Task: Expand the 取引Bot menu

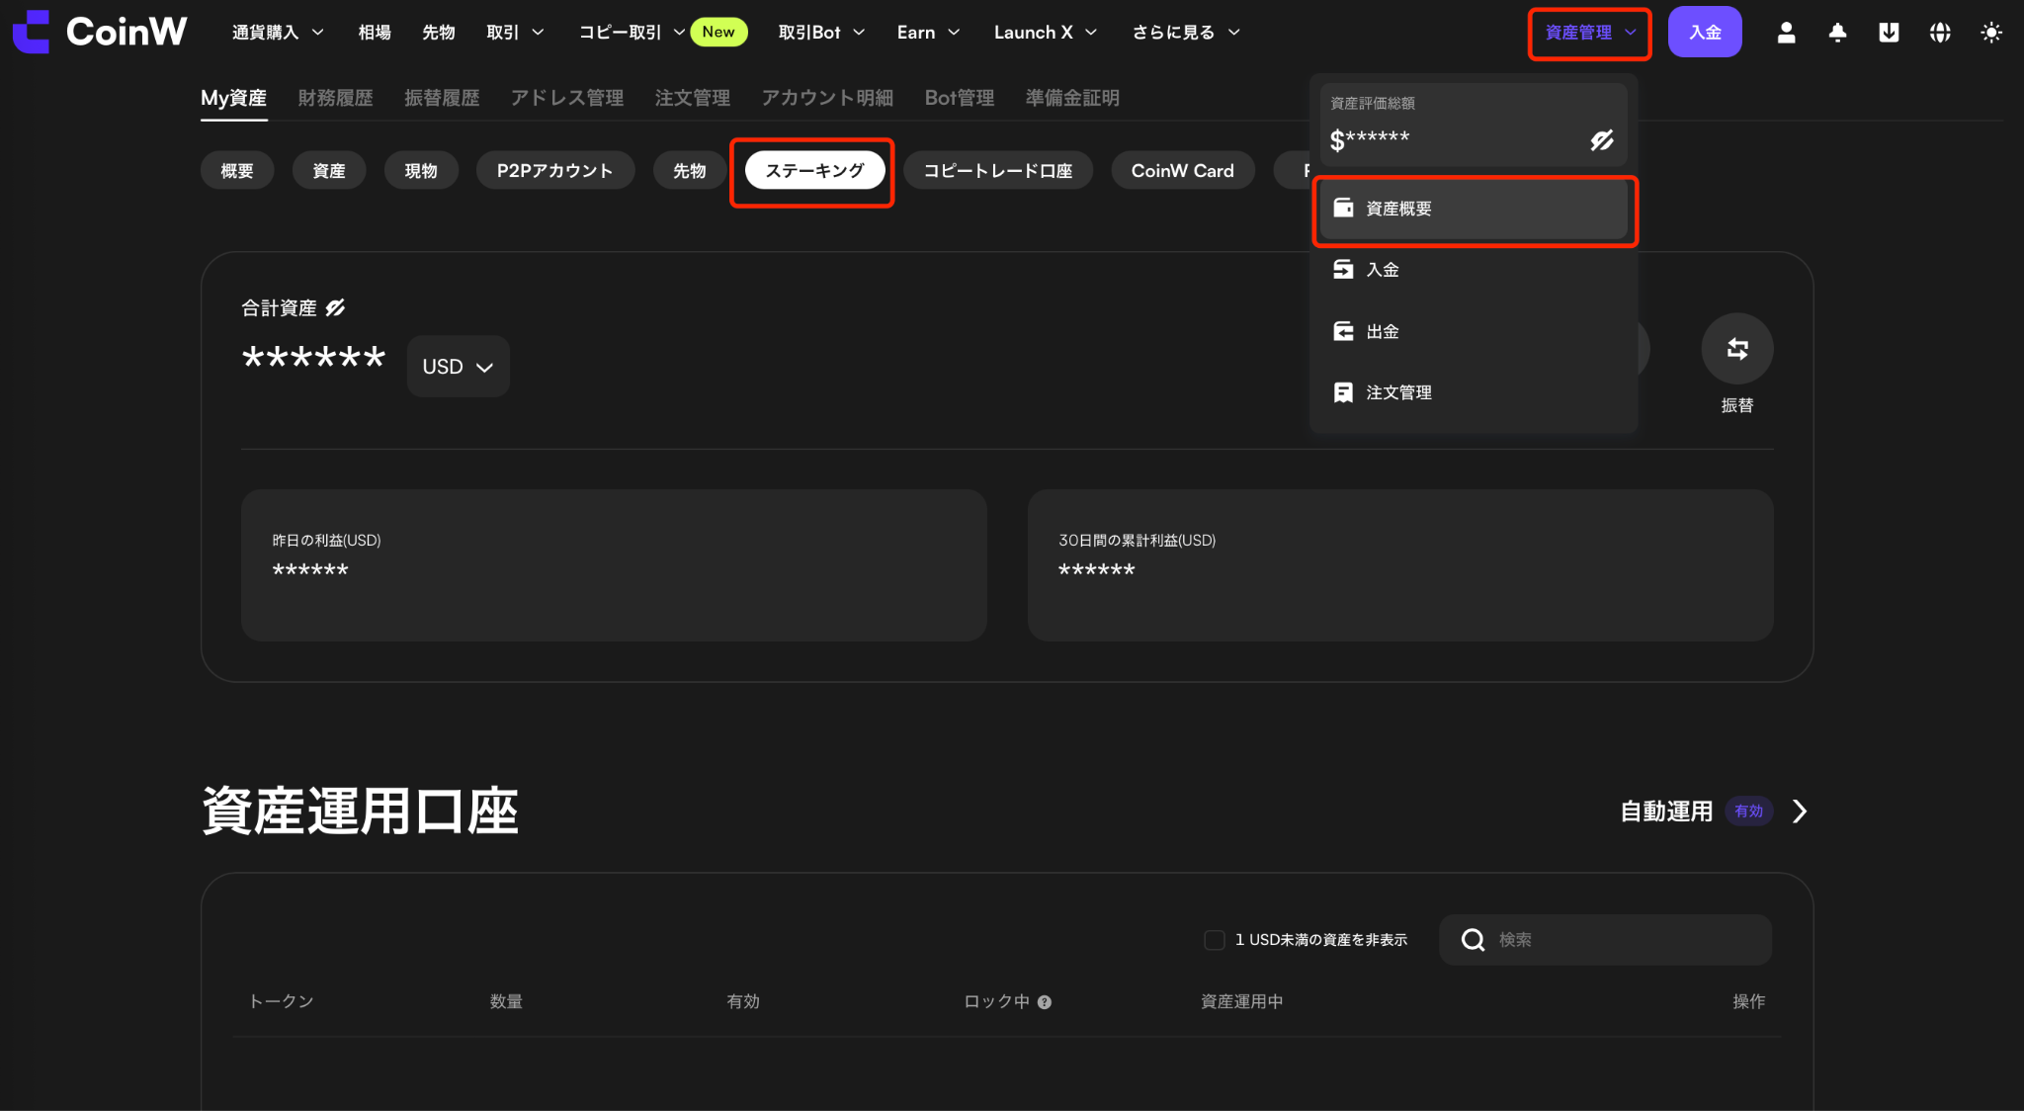Action: 821,33
